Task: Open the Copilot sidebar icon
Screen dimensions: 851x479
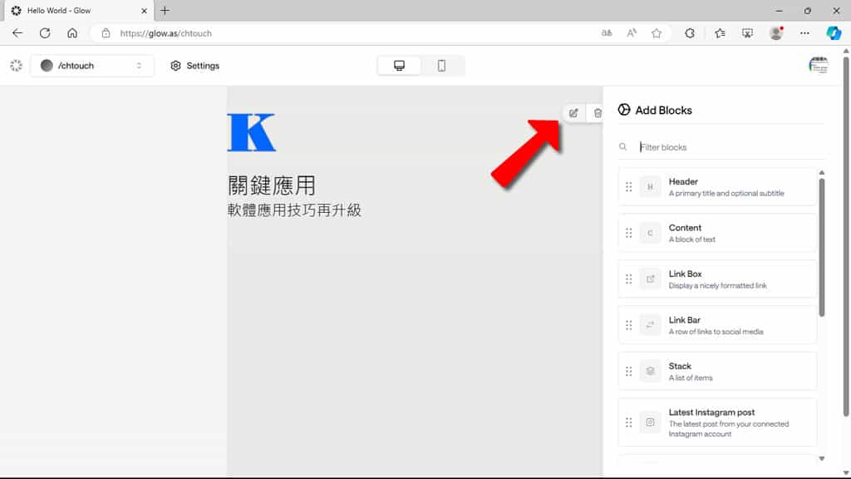Action: pyautogui.click(x=834, y=33)
